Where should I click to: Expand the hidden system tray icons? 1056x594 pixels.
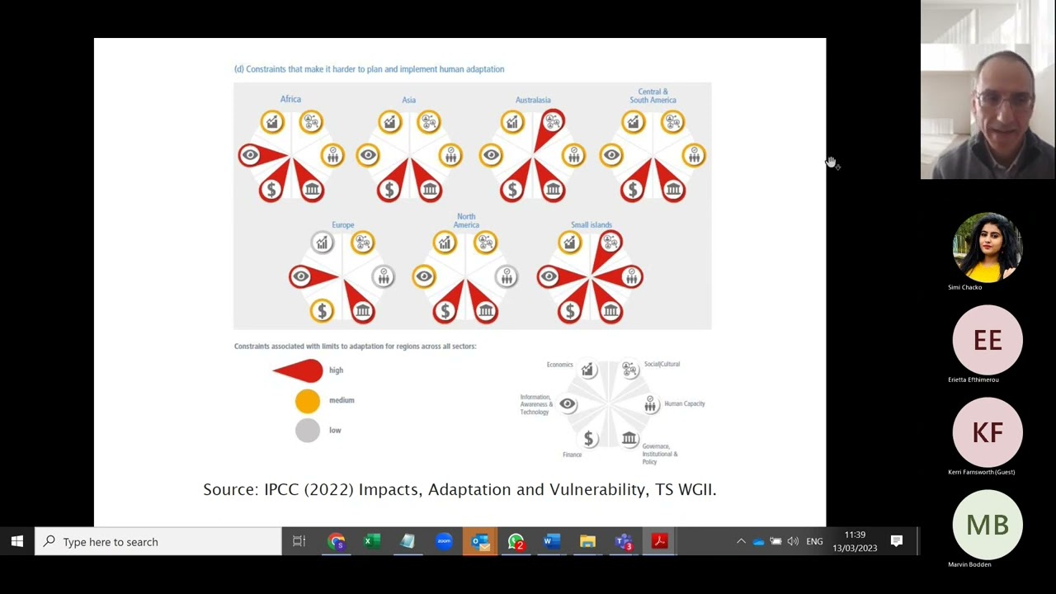click(x=741, y=541)
